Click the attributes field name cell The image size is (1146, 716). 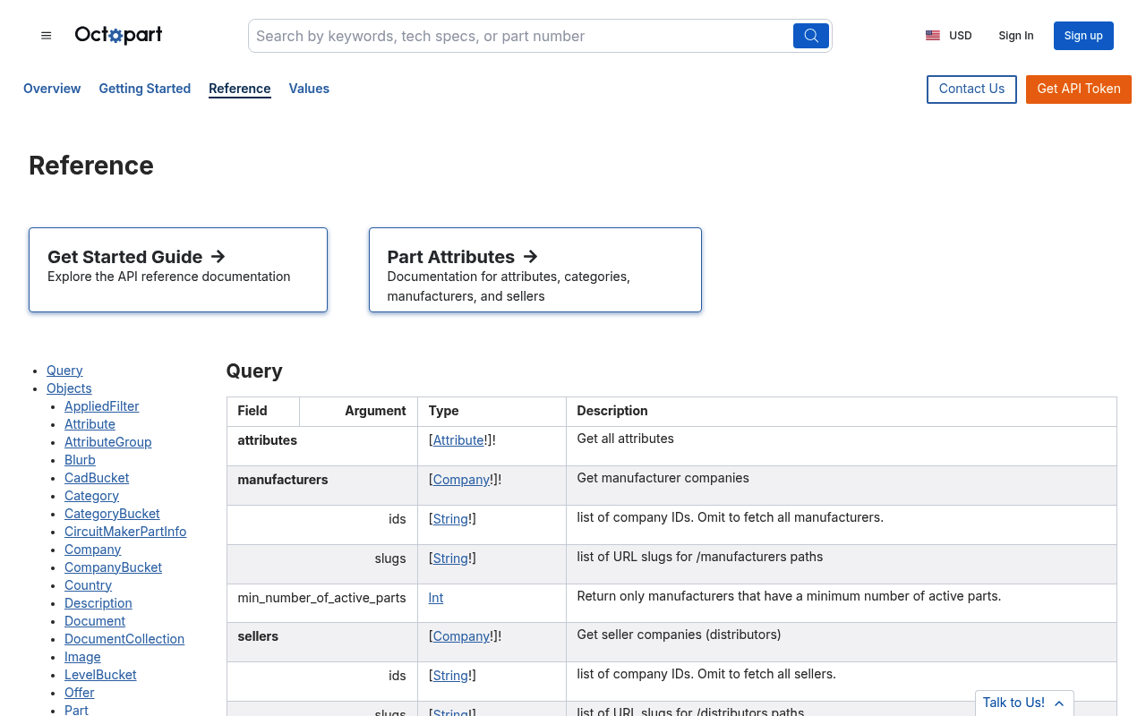pos(321,446)
